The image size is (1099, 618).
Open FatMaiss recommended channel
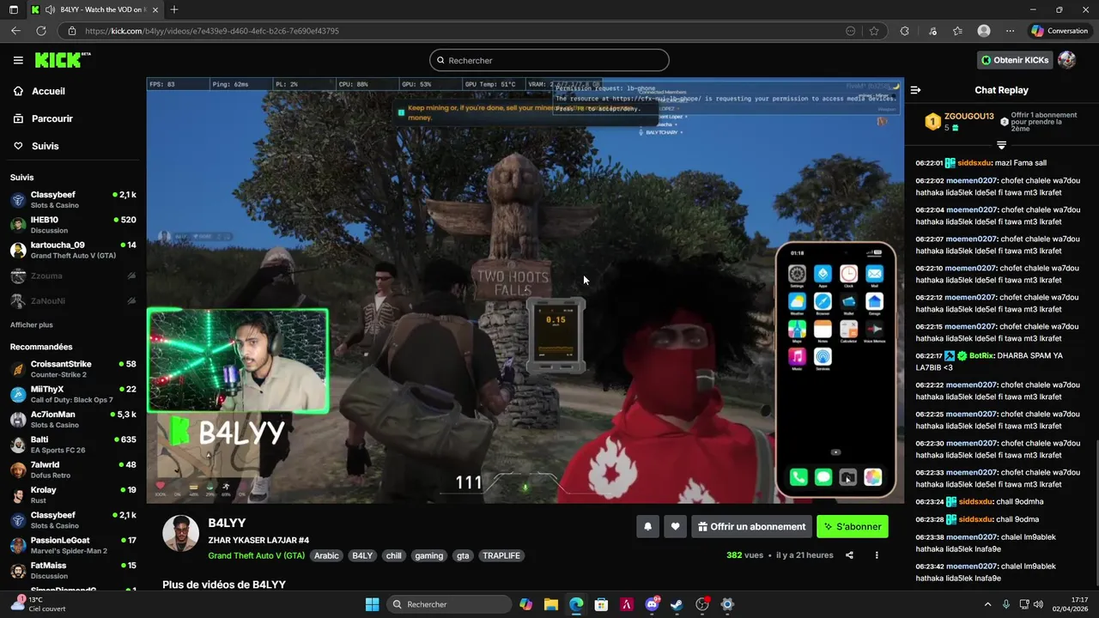point(73,571)
